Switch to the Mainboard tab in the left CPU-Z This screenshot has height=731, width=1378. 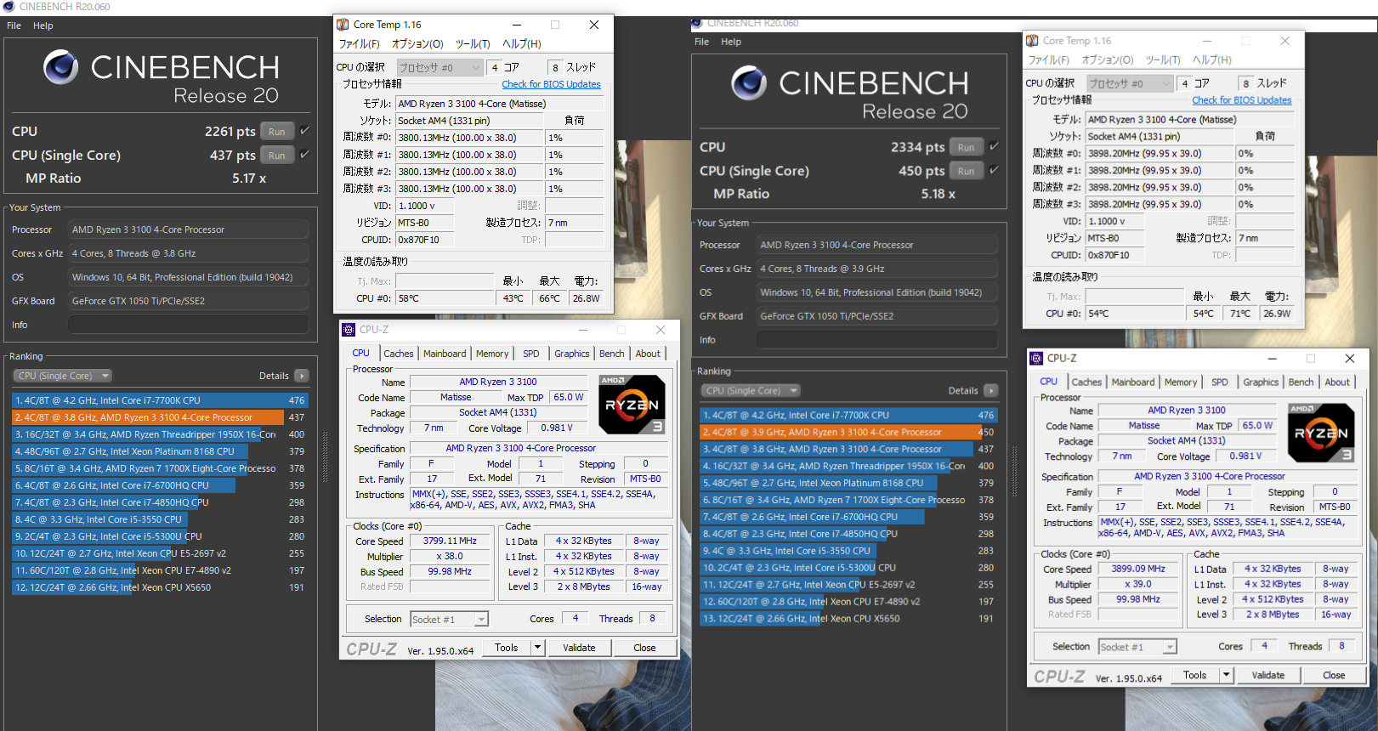(x=445, y=354)
